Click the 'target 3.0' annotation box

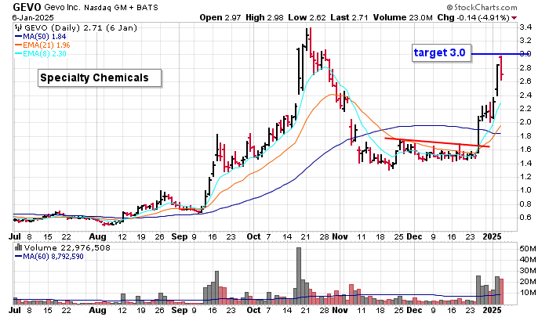tap(441, 52)
